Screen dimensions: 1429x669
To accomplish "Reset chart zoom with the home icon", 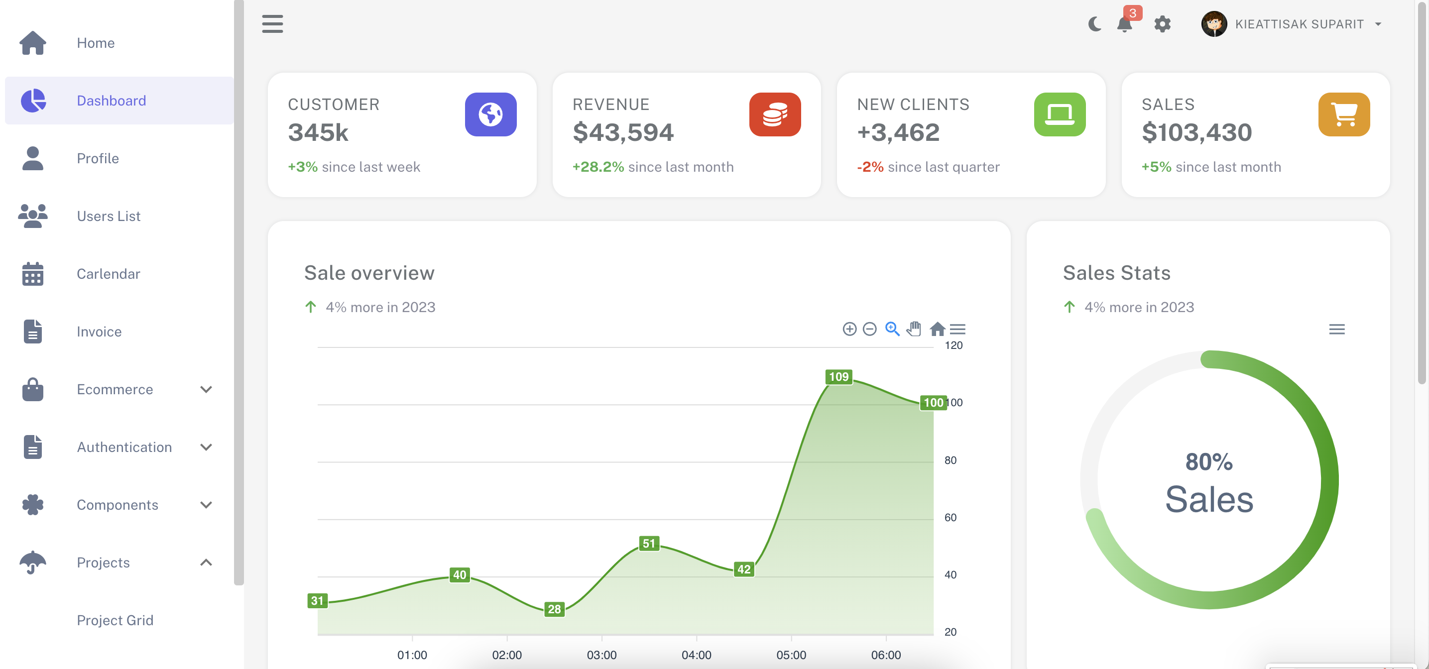I will [x=938, y=329].
